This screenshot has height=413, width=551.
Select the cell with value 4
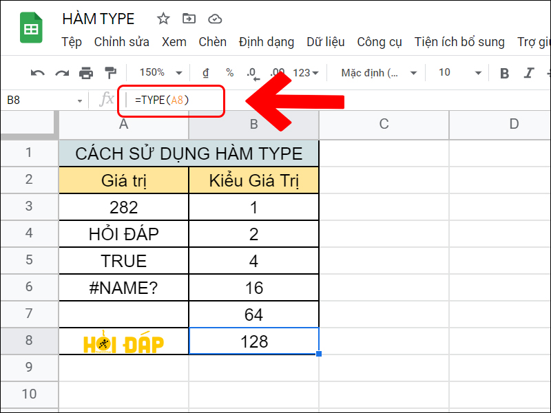253,261
